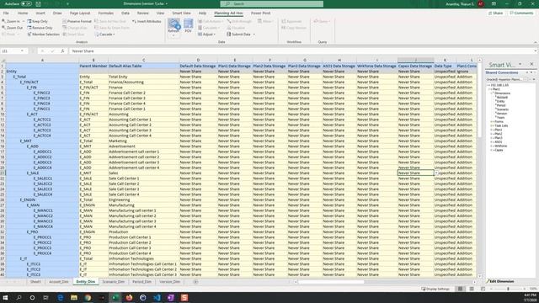This screenshot has width=539, height=303.
Task: Click Preserve Format button
Action: pyautogui.click(x=77, y=21)
